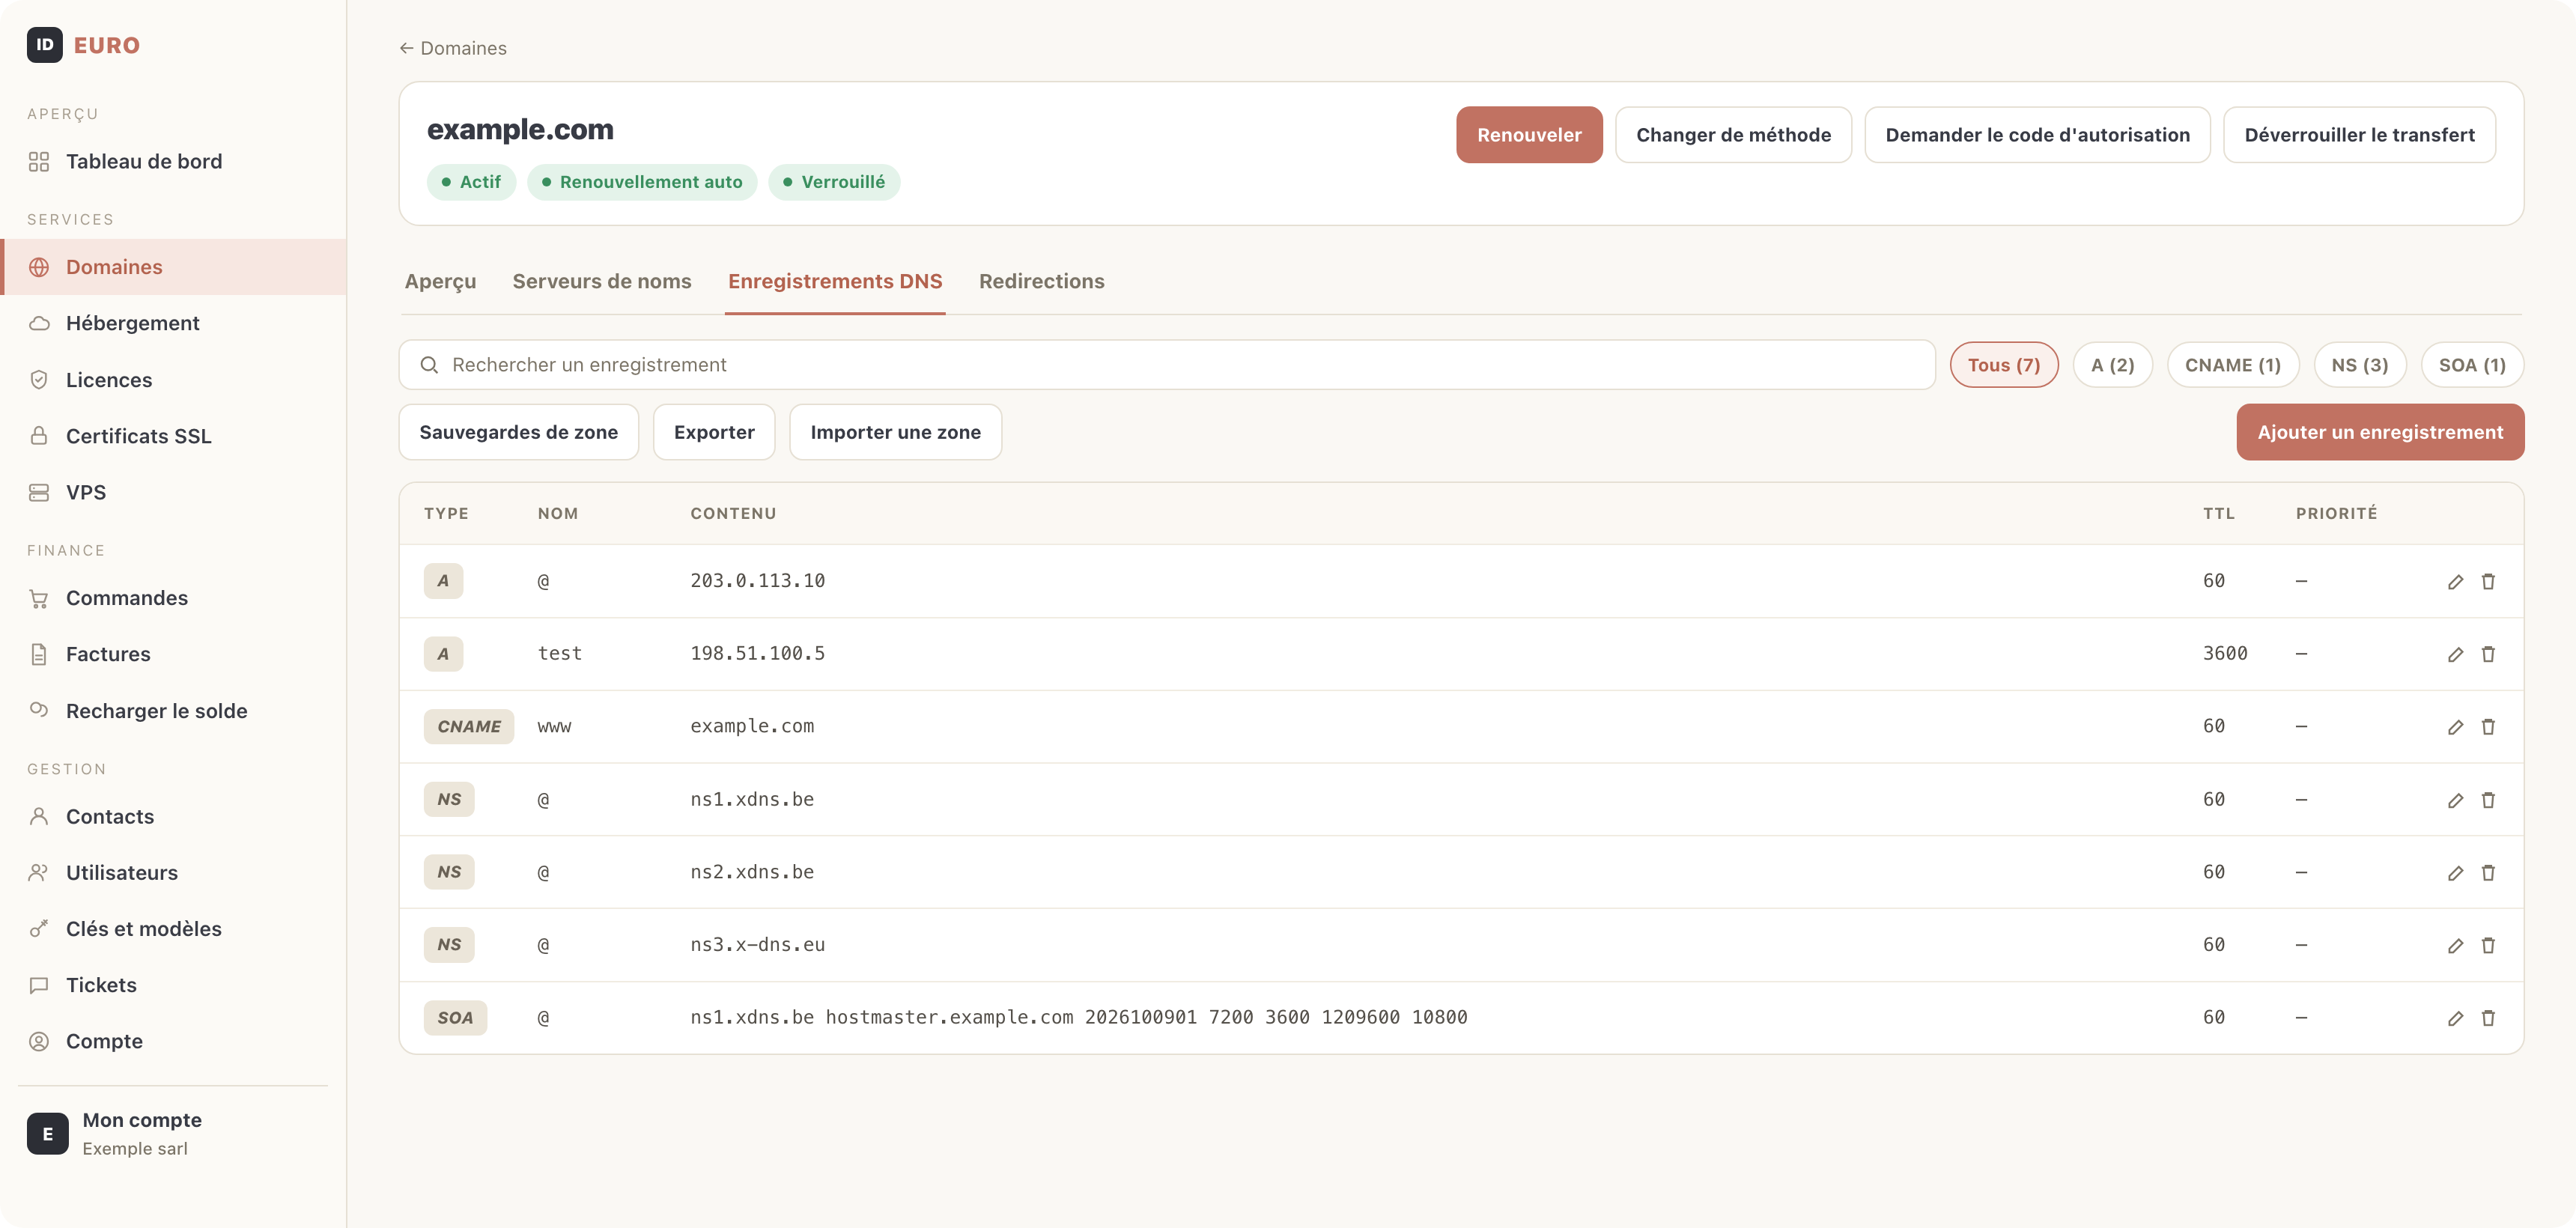Viewport: 2576px width, 1228px height.
Task: Edit the SOA record
Action: (2455, 1018)
